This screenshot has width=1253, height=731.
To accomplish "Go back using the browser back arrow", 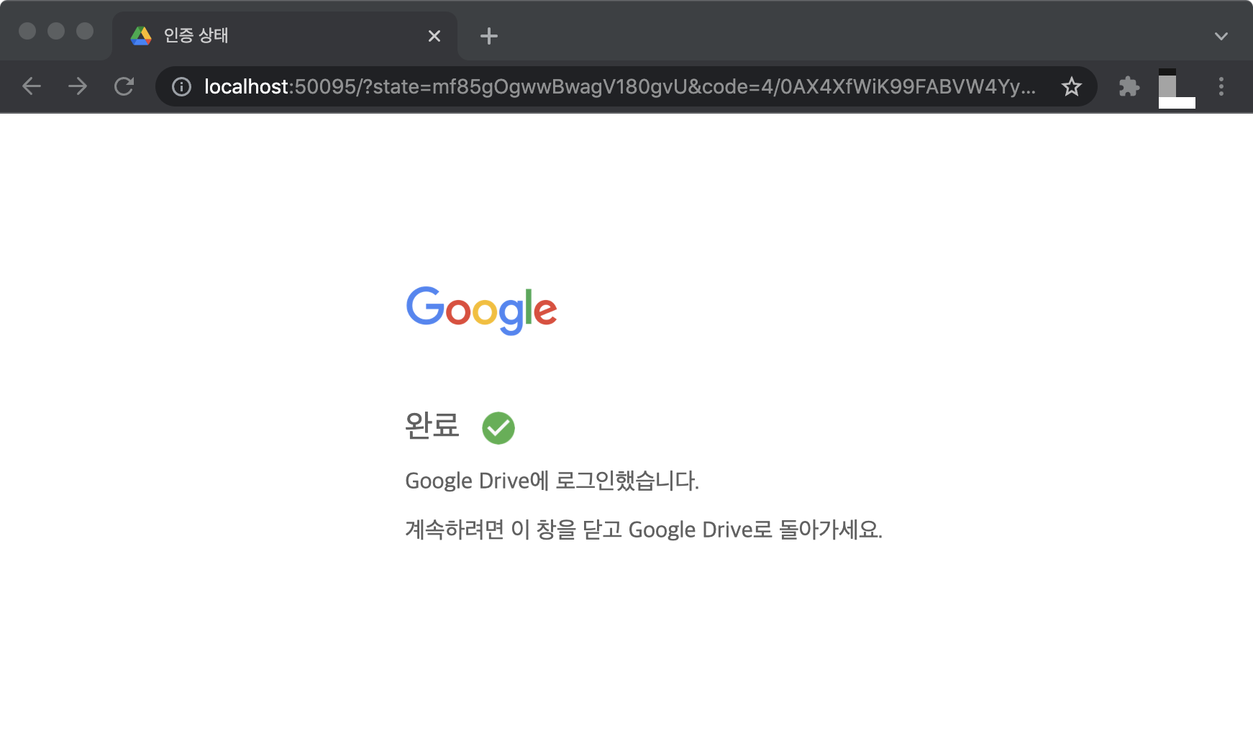I will [x=32, y=86].
